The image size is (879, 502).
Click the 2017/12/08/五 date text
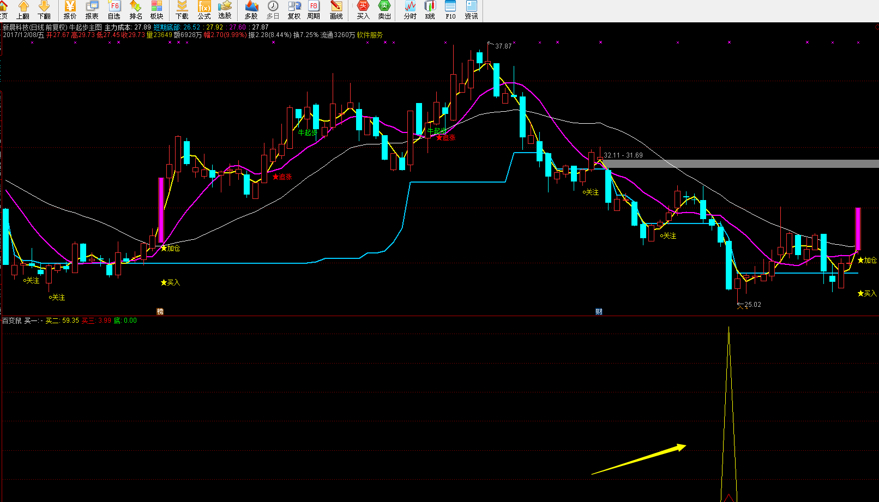click(x=23, y=35)
